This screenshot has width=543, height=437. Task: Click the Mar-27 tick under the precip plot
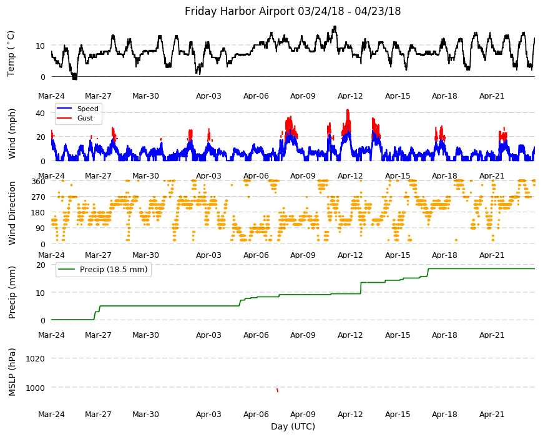(99, 335)
